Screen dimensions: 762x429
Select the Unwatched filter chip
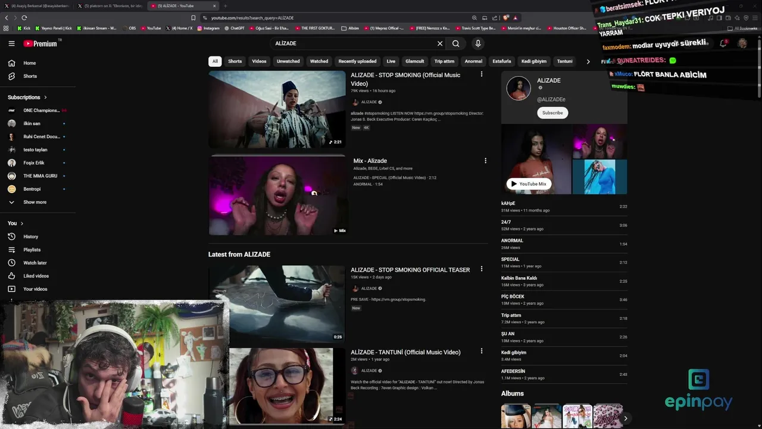288,61
